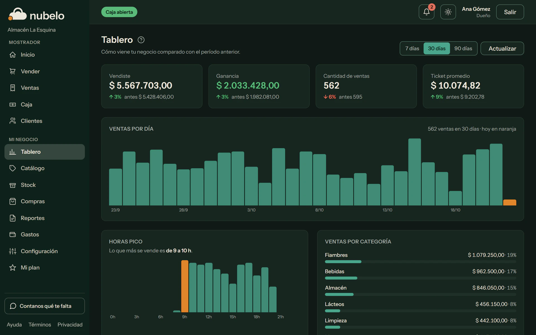Open the Ayuda link
Viewport: 536px width, 335px height.
tap(14, 325)
